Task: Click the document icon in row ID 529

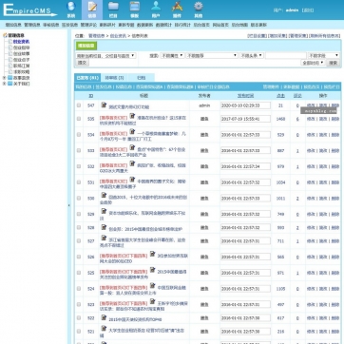Action: click(104, 211)
